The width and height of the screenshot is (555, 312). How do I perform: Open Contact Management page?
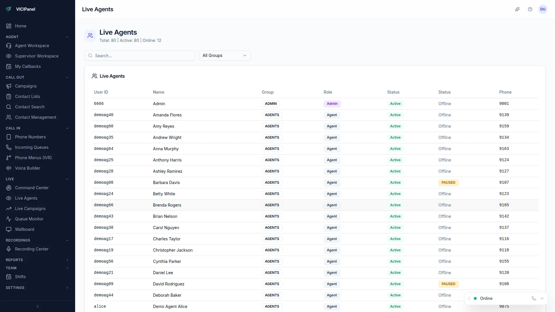point(35,117)
